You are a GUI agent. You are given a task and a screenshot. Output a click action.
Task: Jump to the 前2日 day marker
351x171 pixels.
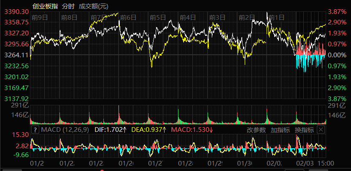(246, 18)
